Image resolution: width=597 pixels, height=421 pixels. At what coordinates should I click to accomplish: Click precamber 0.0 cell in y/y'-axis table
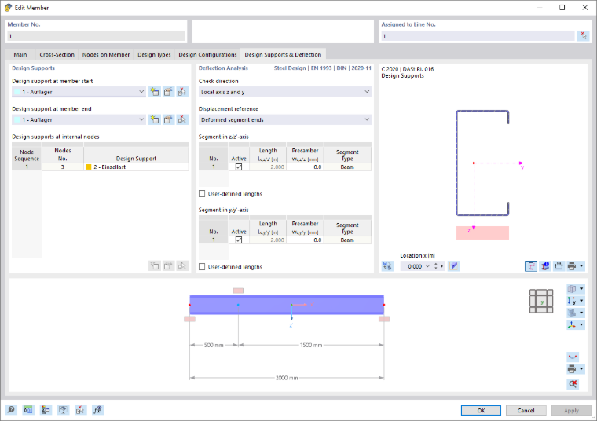[x=305, y=240]
